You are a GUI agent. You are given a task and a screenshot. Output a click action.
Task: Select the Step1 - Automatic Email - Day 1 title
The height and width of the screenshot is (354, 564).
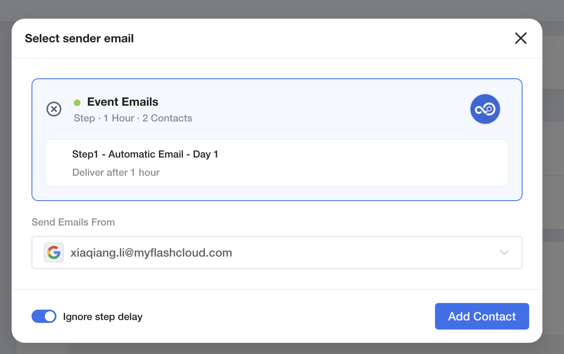[145, 154]
